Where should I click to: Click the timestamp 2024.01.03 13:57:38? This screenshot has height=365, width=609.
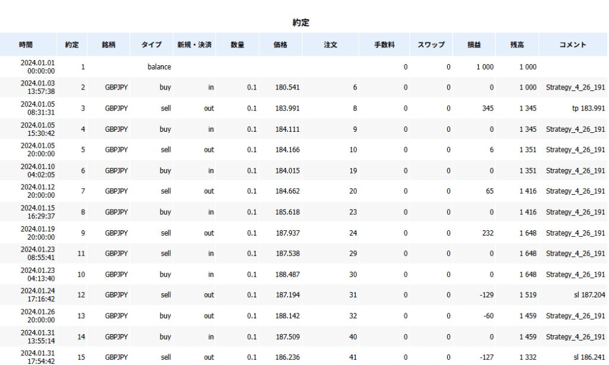tap(37, 88)
